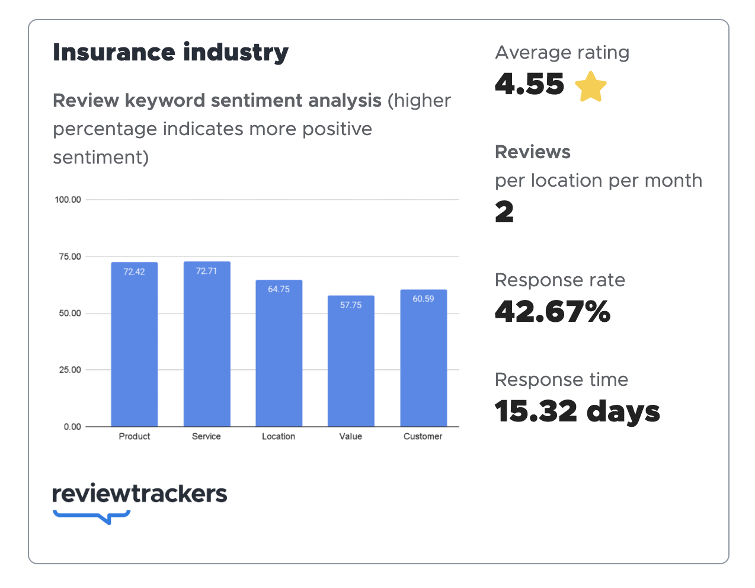Click the Value axis label

[351, 436]
